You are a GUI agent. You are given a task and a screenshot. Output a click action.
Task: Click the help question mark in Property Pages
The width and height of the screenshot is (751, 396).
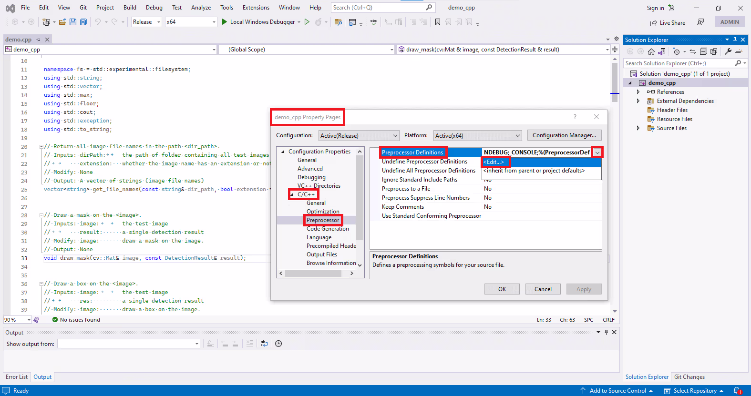[x=575, y=117]
